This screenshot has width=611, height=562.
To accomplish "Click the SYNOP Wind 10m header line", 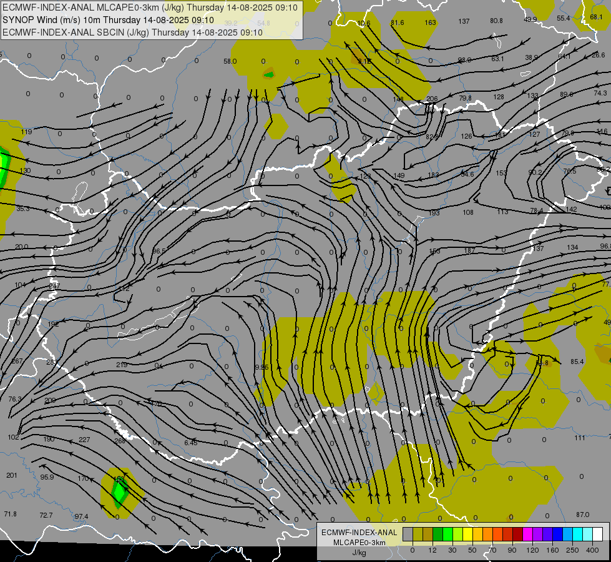I will 109,20.
